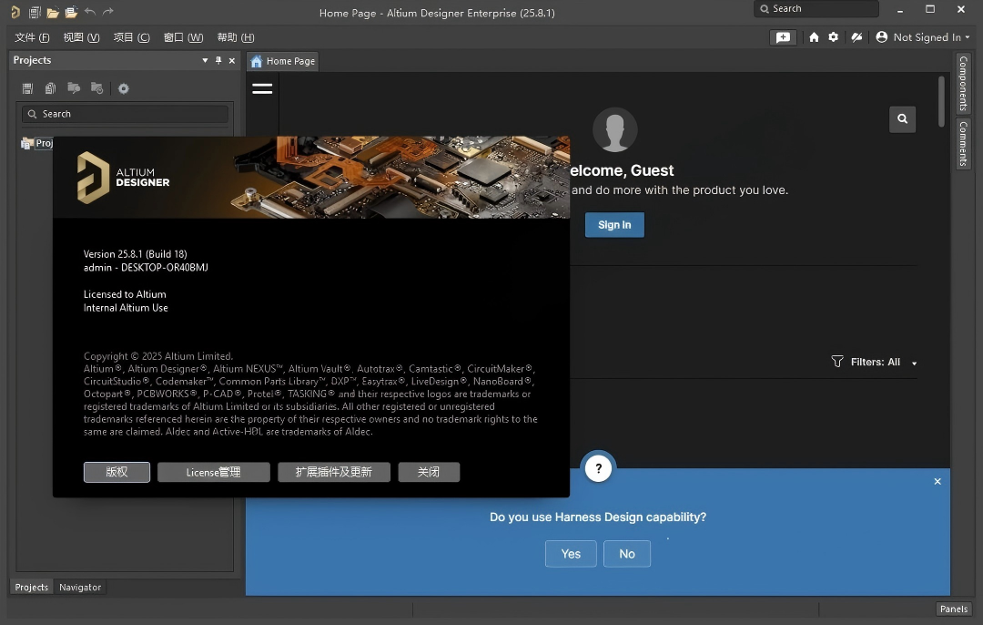Click the Sign In button
Screen dimensions: 983x625
coord(614,225)
